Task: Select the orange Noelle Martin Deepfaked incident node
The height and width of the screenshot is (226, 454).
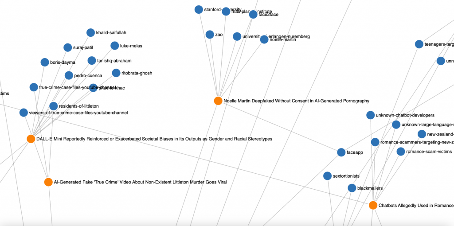Action: point(218,101)
